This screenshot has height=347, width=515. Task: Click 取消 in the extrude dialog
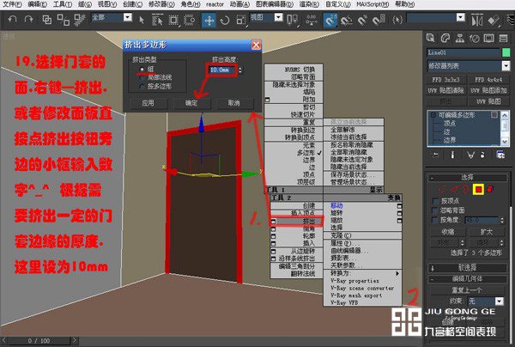tap(233, 103)
